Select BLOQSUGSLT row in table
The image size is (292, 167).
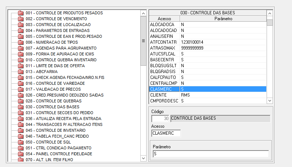click(208, 66)
